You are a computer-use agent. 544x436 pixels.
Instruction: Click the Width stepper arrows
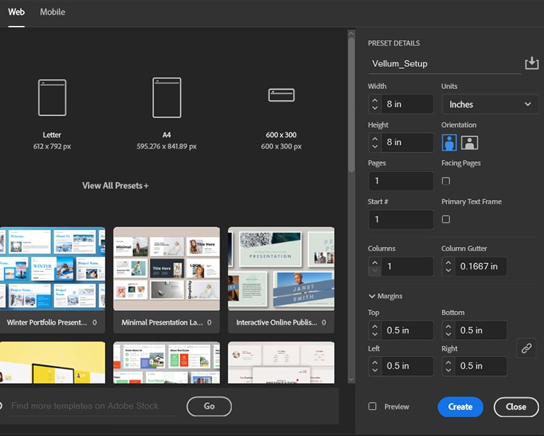point(375,104)
